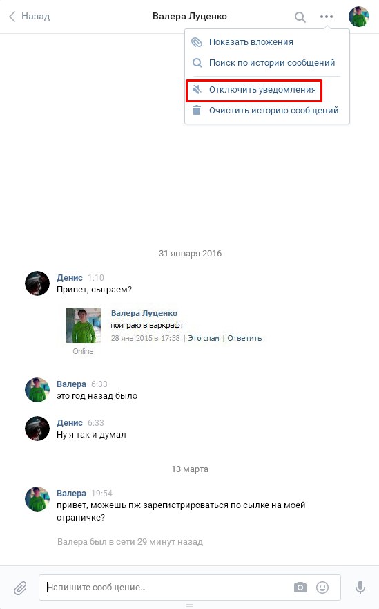The height and width of the screenshot is (609, 379).
Task: Click the Ответить link
Action: (244, 338)
